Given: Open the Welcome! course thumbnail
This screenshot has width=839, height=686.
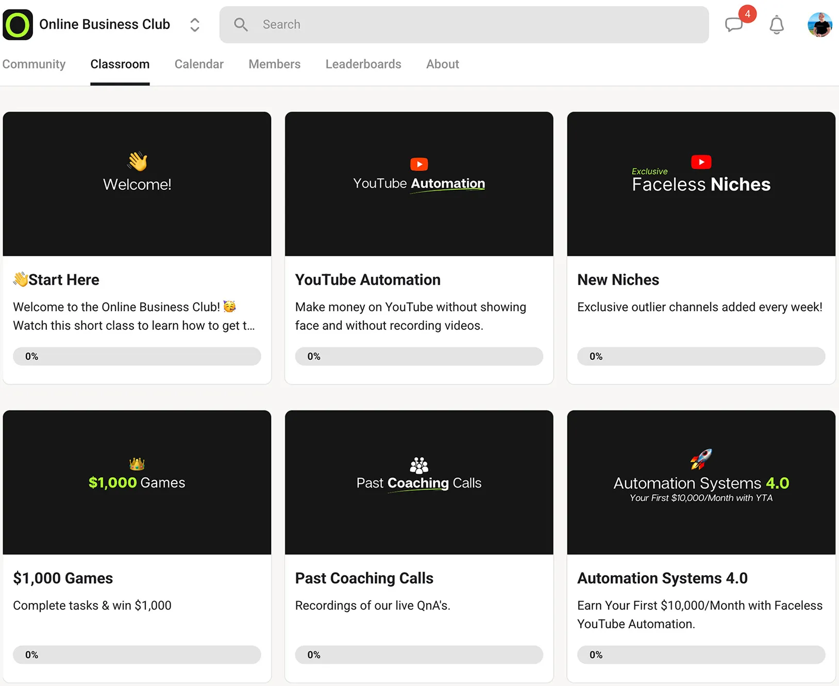Looking at the screenshot, I should (x=137, y=184).
